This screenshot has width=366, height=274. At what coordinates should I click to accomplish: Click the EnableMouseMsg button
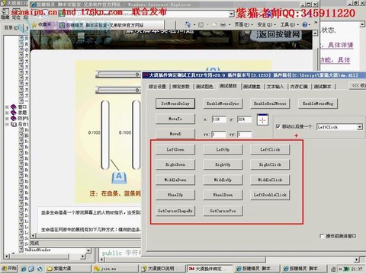pos(318,104)
